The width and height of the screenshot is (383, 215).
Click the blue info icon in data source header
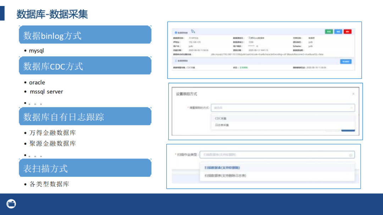[x=176, y=33]
